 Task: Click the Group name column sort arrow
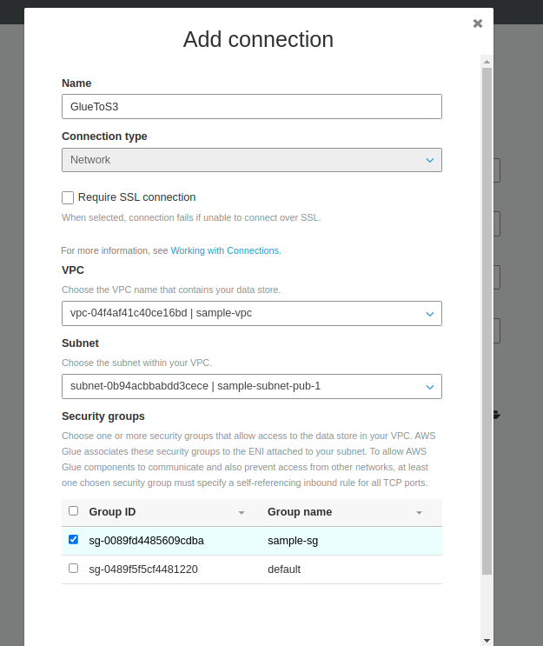[x=419, y=512]
